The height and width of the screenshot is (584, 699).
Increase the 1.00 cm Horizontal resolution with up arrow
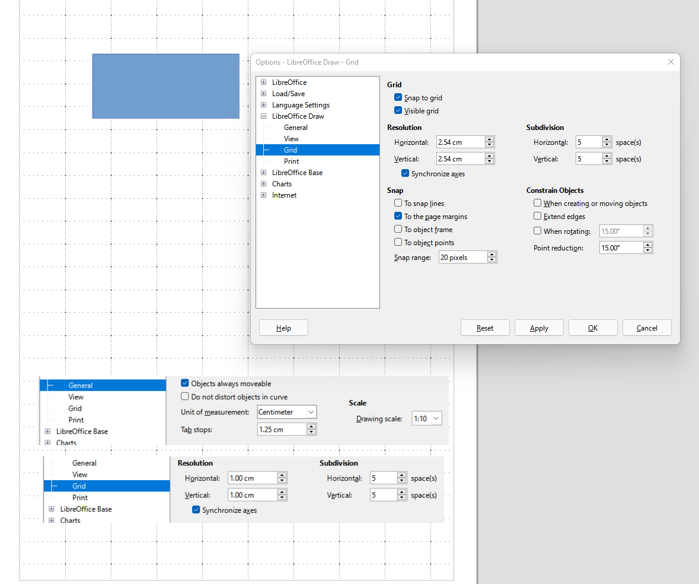point(282,475)
